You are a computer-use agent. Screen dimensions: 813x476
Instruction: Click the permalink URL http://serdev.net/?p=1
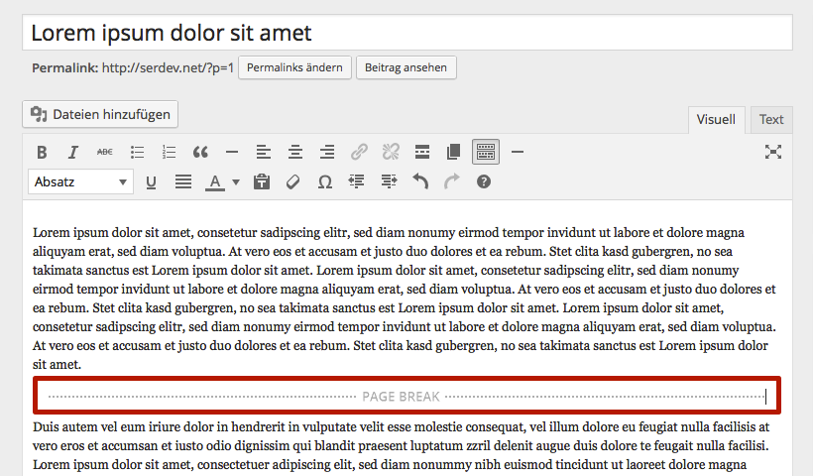[x=168, y=67]
